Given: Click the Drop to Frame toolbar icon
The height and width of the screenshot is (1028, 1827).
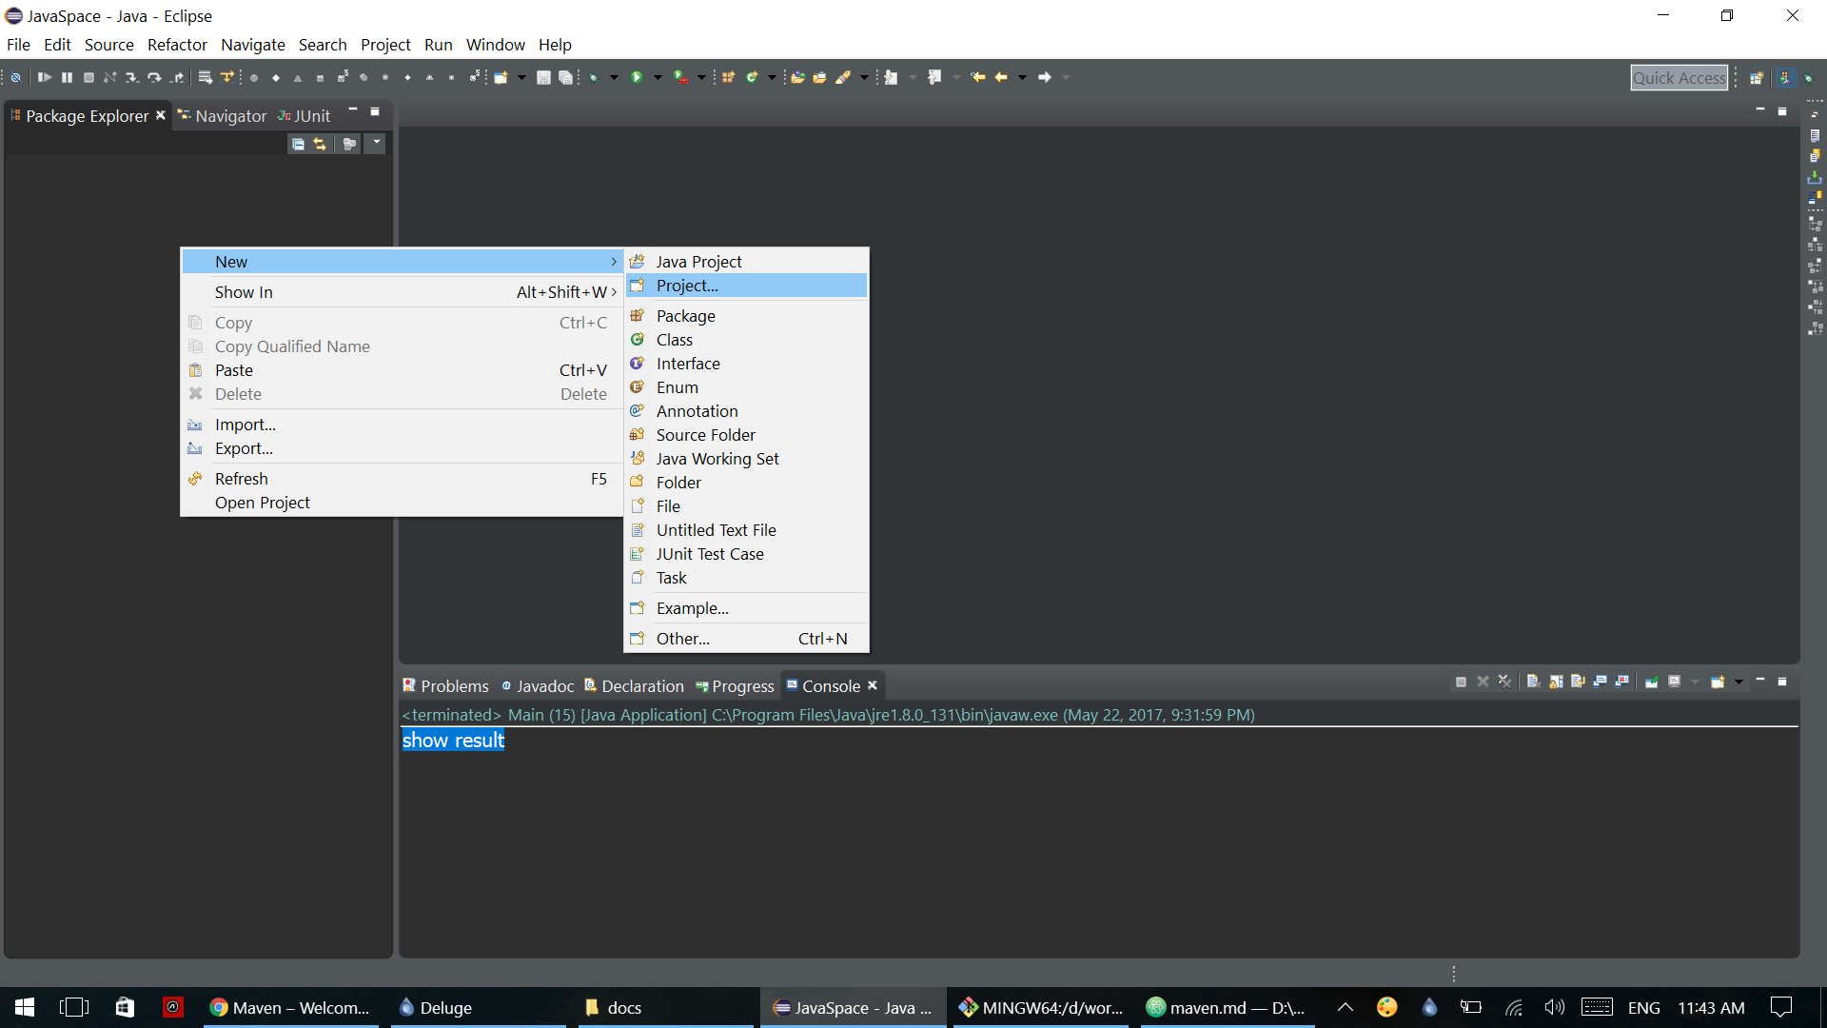Looking at the screenshot, I should pyautogui.click(x=205, y=77).
